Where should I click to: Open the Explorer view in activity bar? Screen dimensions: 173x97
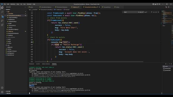coord(2,8)
